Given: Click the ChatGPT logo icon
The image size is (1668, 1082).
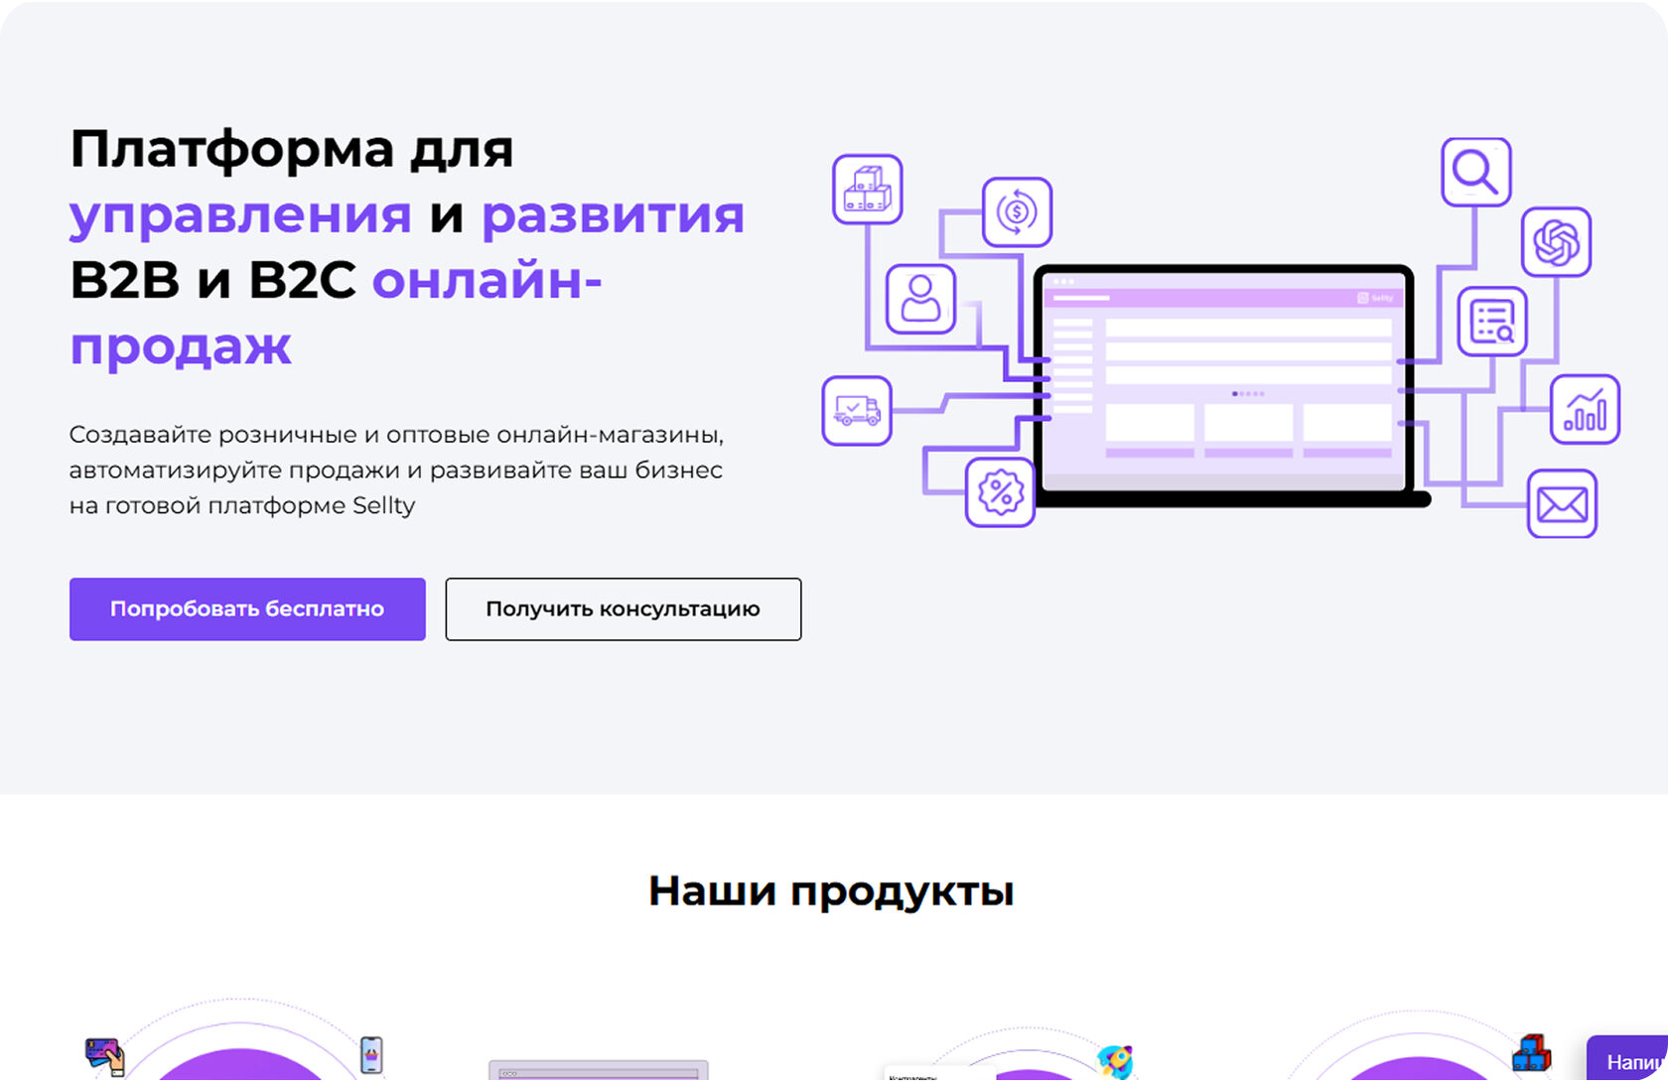Looking at the screenshot, I should (1556, 241).
